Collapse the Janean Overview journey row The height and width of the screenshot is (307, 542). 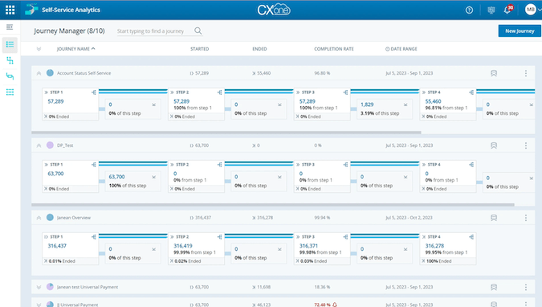39,218
